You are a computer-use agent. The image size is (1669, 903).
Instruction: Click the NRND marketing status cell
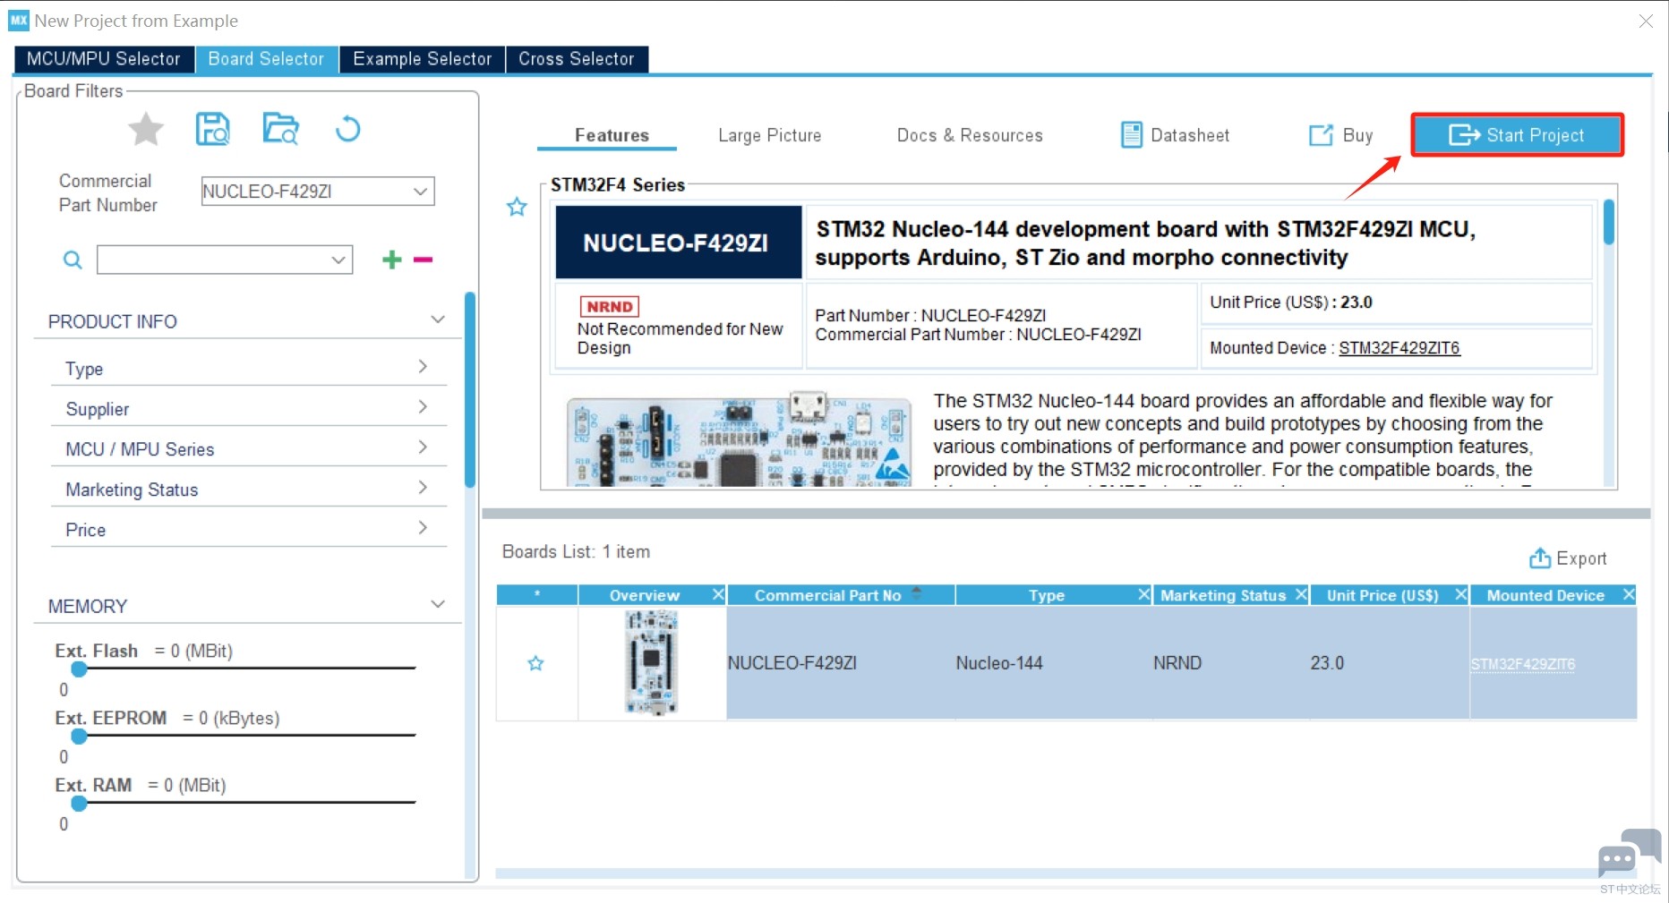pyautogui.click(x=1230, y=663)
